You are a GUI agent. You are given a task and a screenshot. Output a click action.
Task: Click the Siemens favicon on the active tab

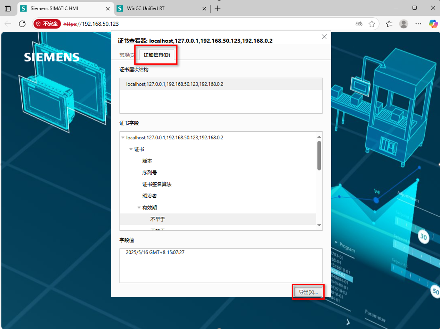[23, 8]
